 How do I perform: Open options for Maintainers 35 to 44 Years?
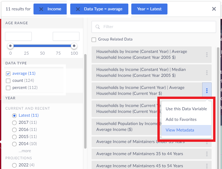pyautogui.click(x=207, y=154)
